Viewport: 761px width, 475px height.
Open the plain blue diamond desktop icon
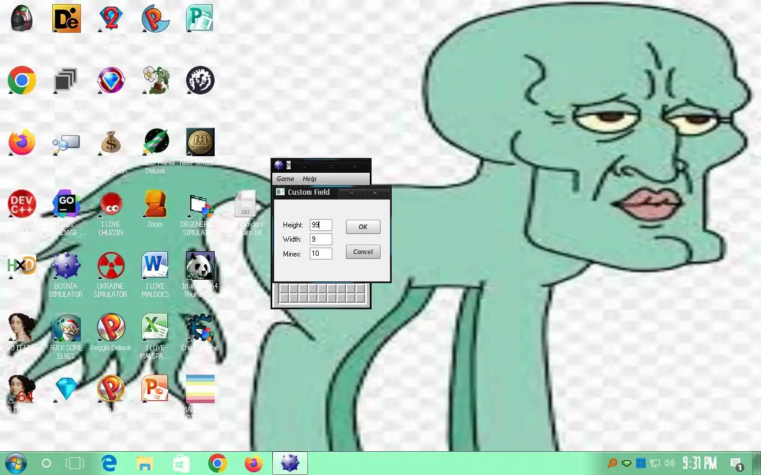tap(66, 389)
